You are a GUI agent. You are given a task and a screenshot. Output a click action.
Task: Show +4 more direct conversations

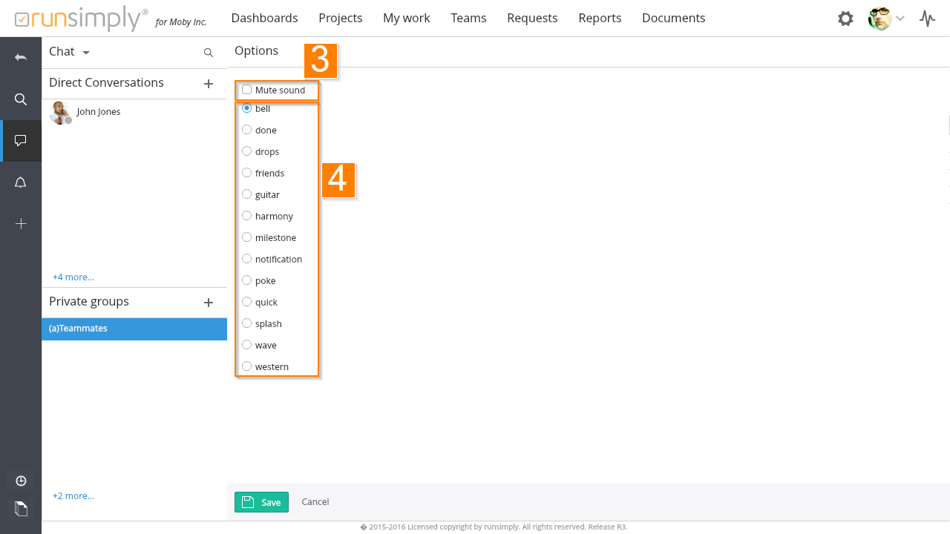tap(73, 277)
